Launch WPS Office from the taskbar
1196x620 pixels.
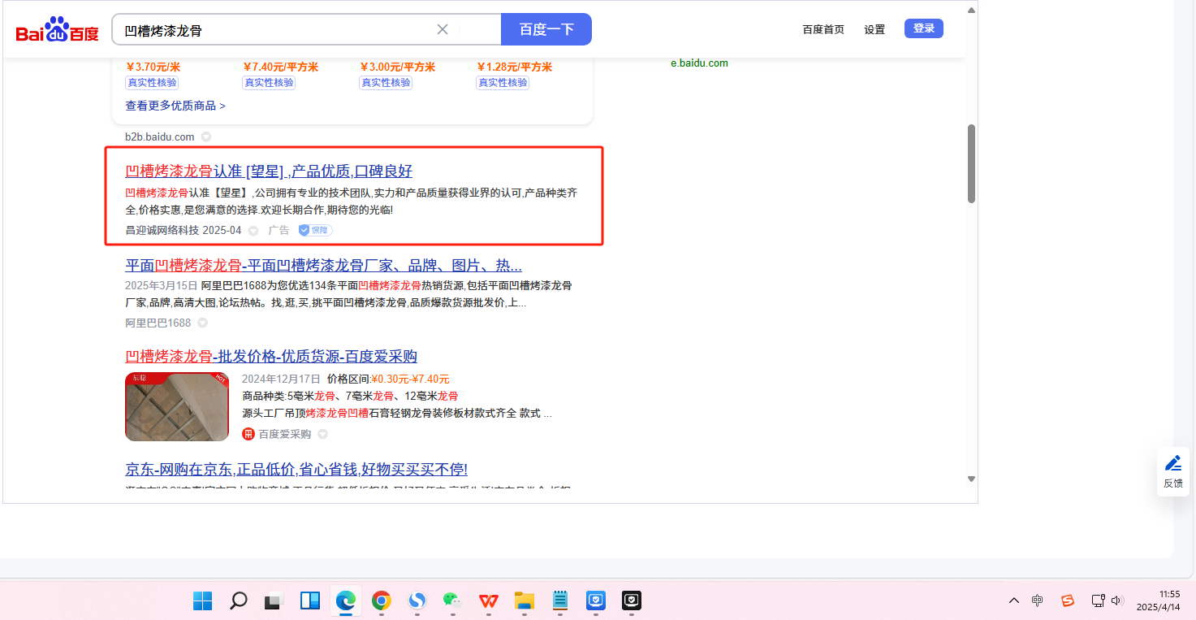pyautogui.click(x=488, y=600)
